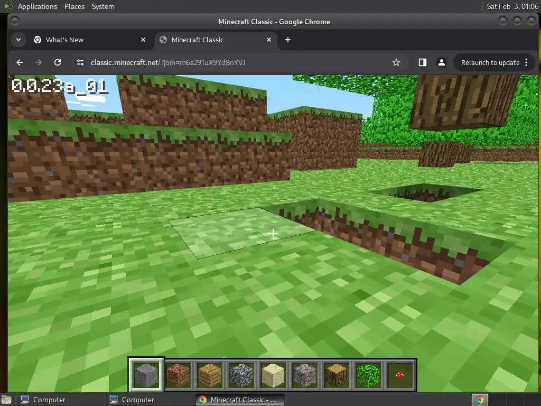Click the clock showing Sat Feb 3
Viewport: 541px width, 406px height.
pyautogui.click(x=512, y=6)
